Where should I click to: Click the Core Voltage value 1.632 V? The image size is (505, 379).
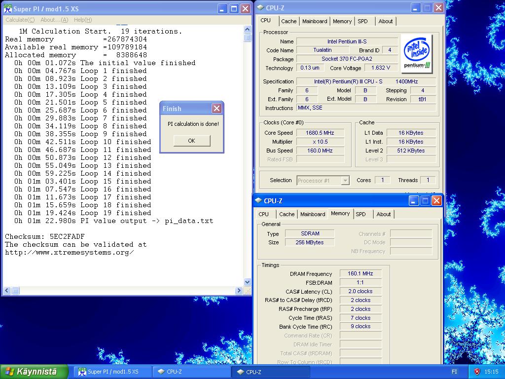[381, 68]
